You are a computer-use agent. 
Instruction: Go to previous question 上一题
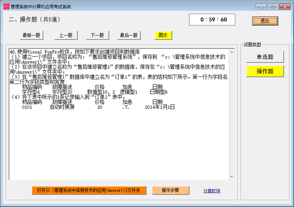66,35
